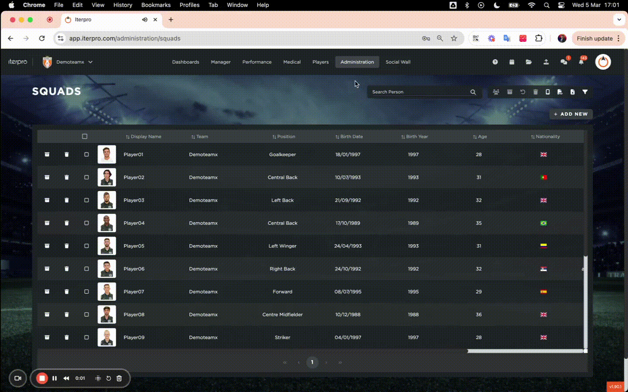Viewport: 628px width, 392px height.
Task: Sort the table by Birth Date
Action: point(349,136)
